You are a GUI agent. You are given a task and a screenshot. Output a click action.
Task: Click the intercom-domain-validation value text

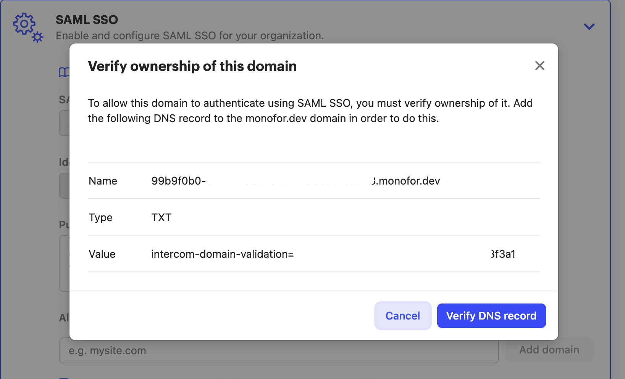222,254
